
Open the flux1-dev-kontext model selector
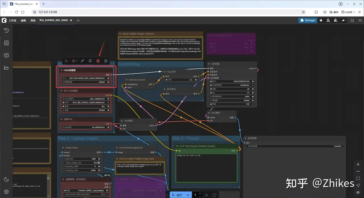click(x=86, y=78)
